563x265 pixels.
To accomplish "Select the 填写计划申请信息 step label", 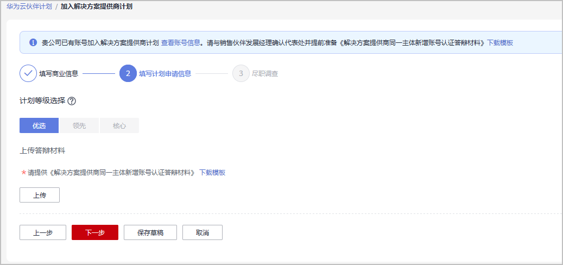I will 165,74.
